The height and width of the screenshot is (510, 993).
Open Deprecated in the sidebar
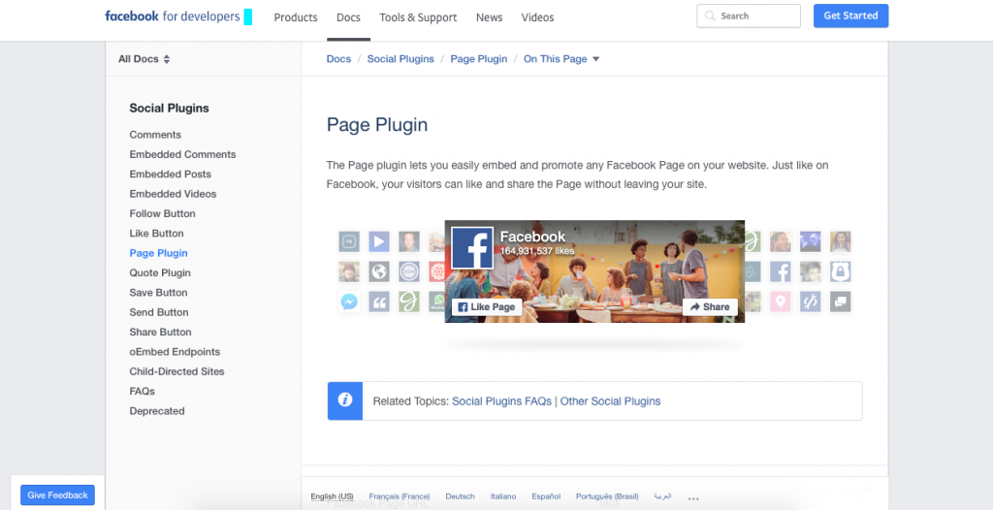(x=157, y=410)
